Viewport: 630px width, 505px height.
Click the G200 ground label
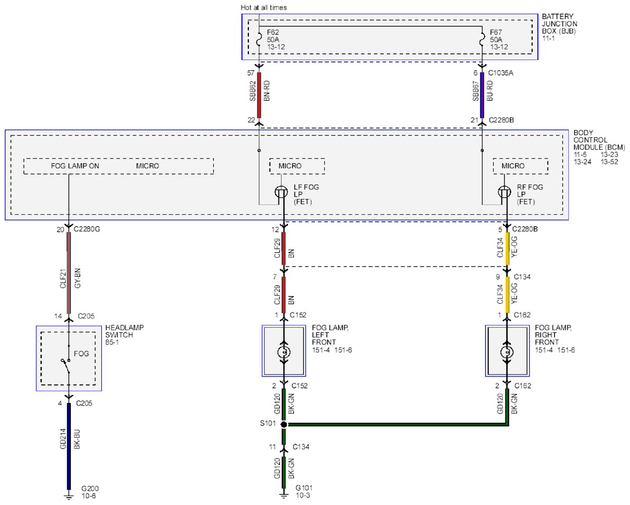coord(90,489)
